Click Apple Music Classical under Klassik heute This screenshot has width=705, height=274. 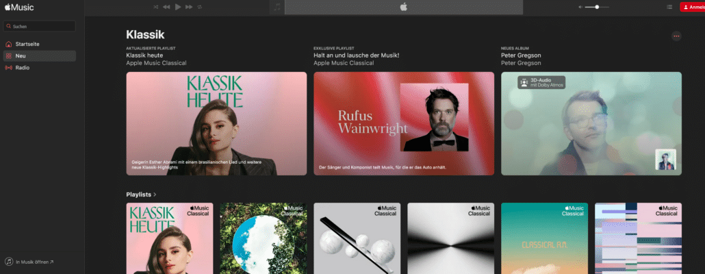(157, 63)
